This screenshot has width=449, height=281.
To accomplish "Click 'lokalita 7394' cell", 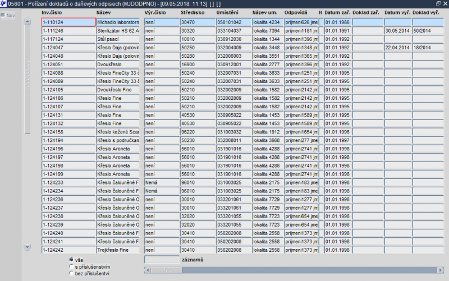I will tap(268, 31).
